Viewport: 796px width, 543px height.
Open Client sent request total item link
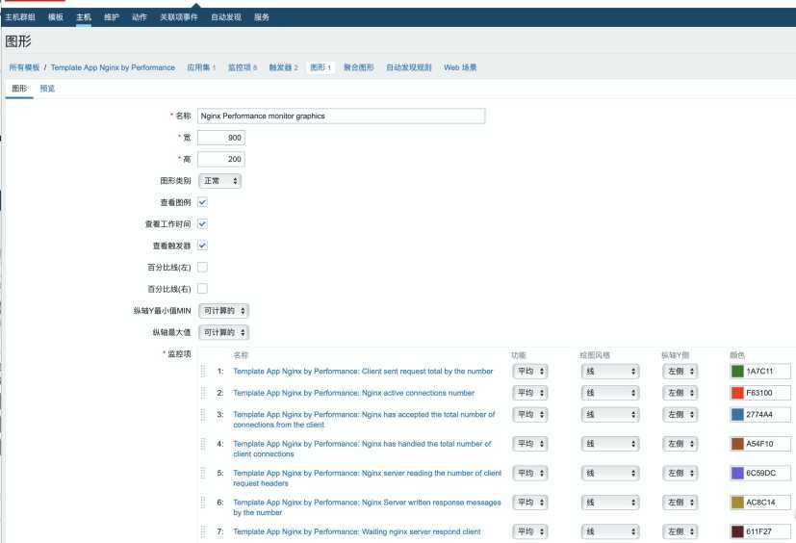click(x=363, y=372)
